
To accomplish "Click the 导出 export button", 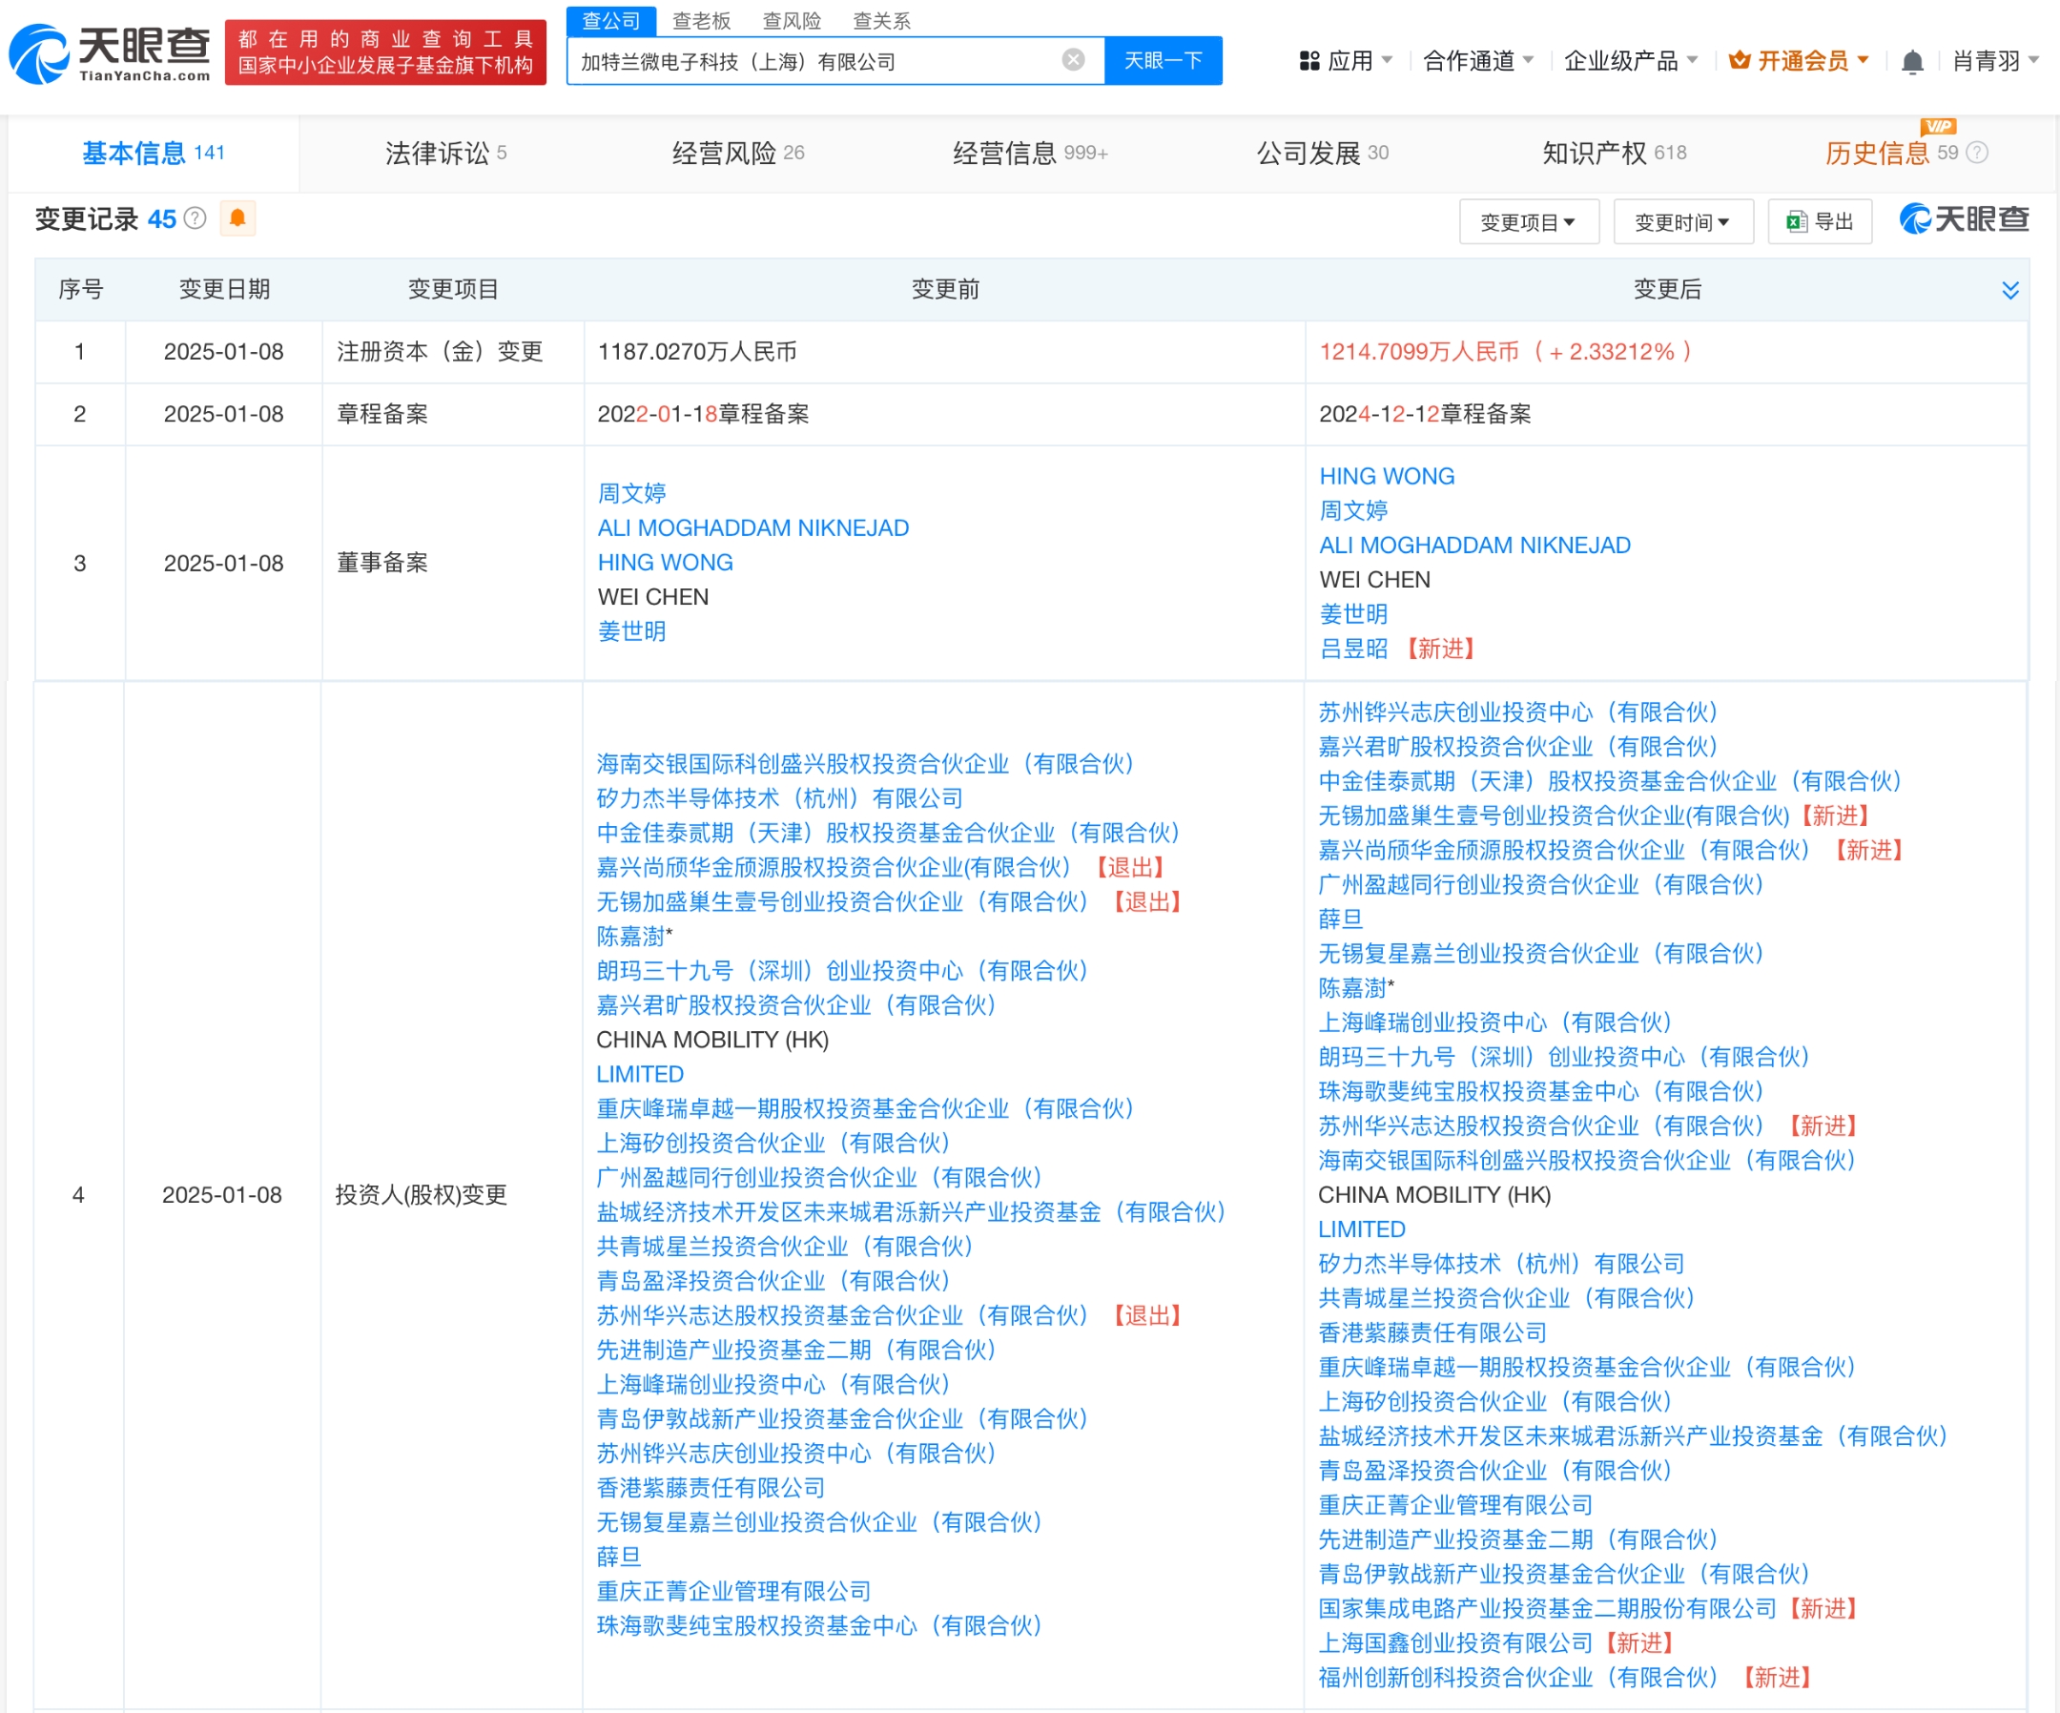I will click(1820, 221).
